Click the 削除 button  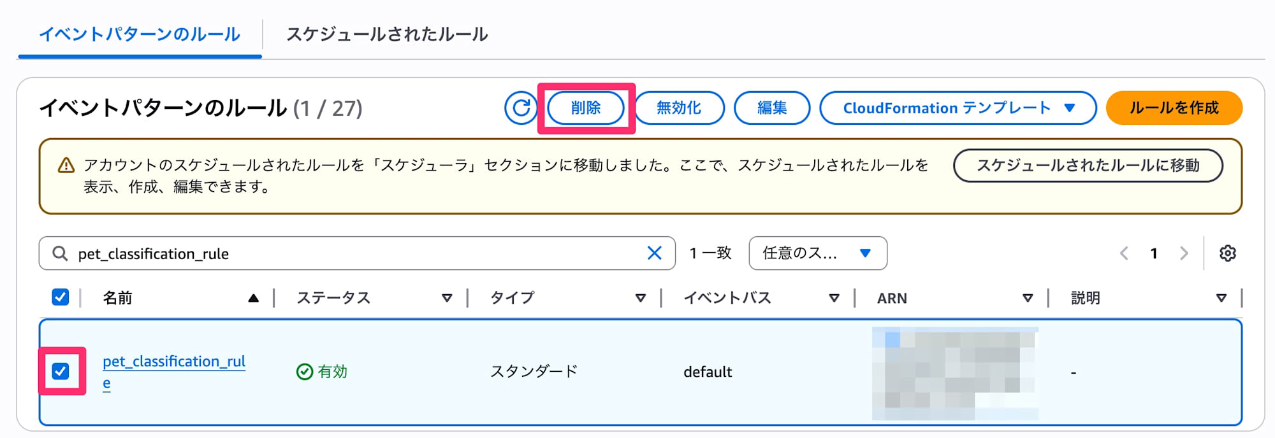(x=585, y=108)
